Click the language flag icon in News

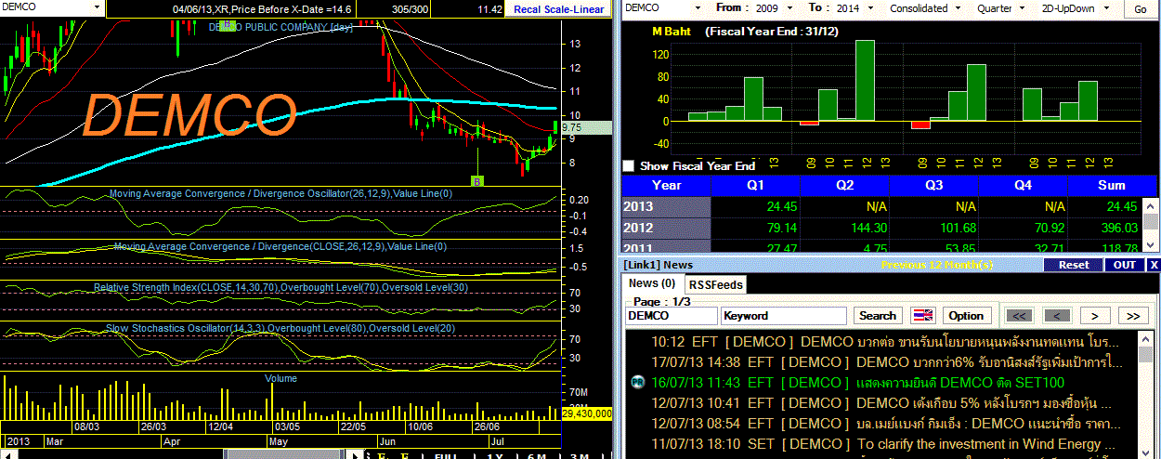(923, 315)
